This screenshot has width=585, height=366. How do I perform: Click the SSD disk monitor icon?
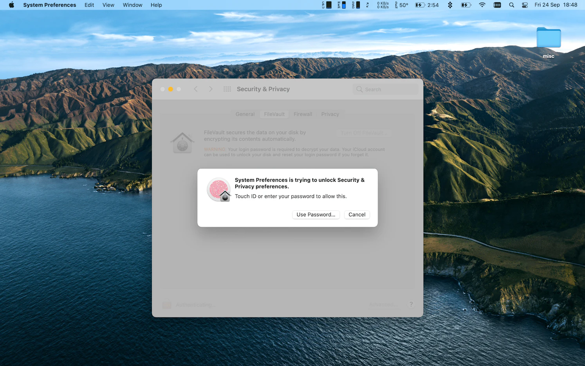[358, 5]
